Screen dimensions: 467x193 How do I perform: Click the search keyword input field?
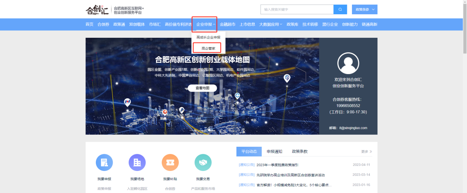[297, 10]
